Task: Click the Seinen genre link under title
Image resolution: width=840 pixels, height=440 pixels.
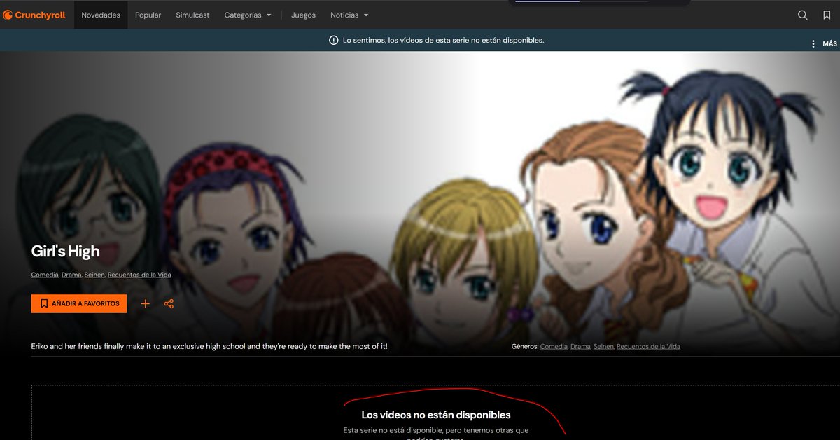Action: click(x=94, y=275)
